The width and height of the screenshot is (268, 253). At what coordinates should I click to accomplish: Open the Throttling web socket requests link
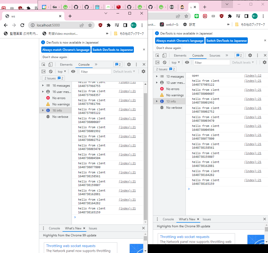71,246
